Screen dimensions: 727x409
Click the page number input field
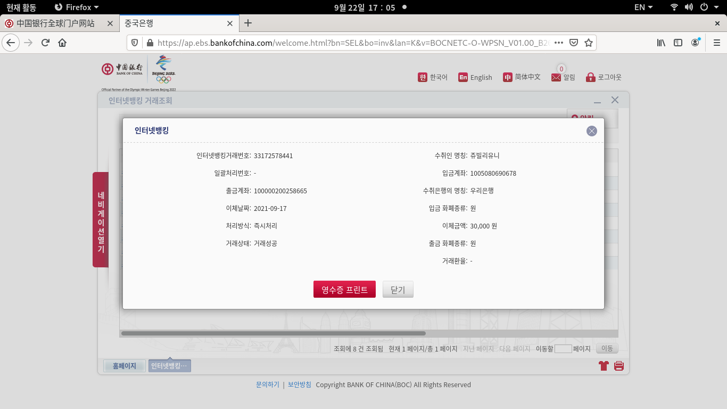pos(563,349)
